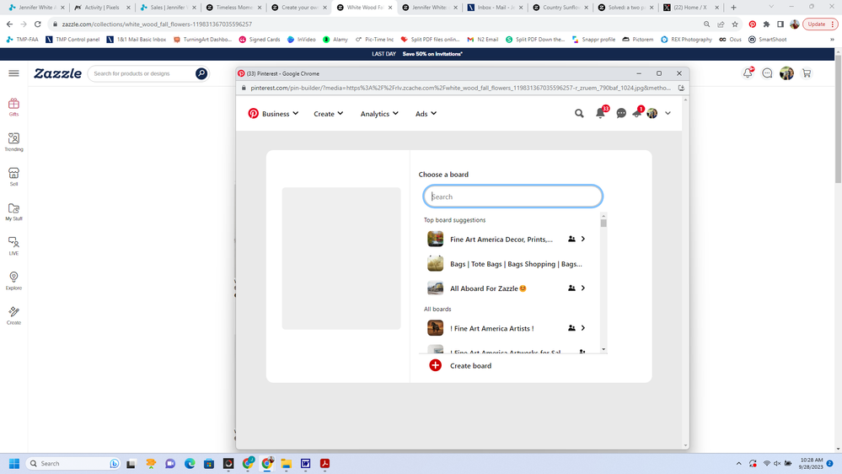The width and height of the screenshot is (842, 474).
Task: Click the red plus Create board icon
Action: point(435,365)
